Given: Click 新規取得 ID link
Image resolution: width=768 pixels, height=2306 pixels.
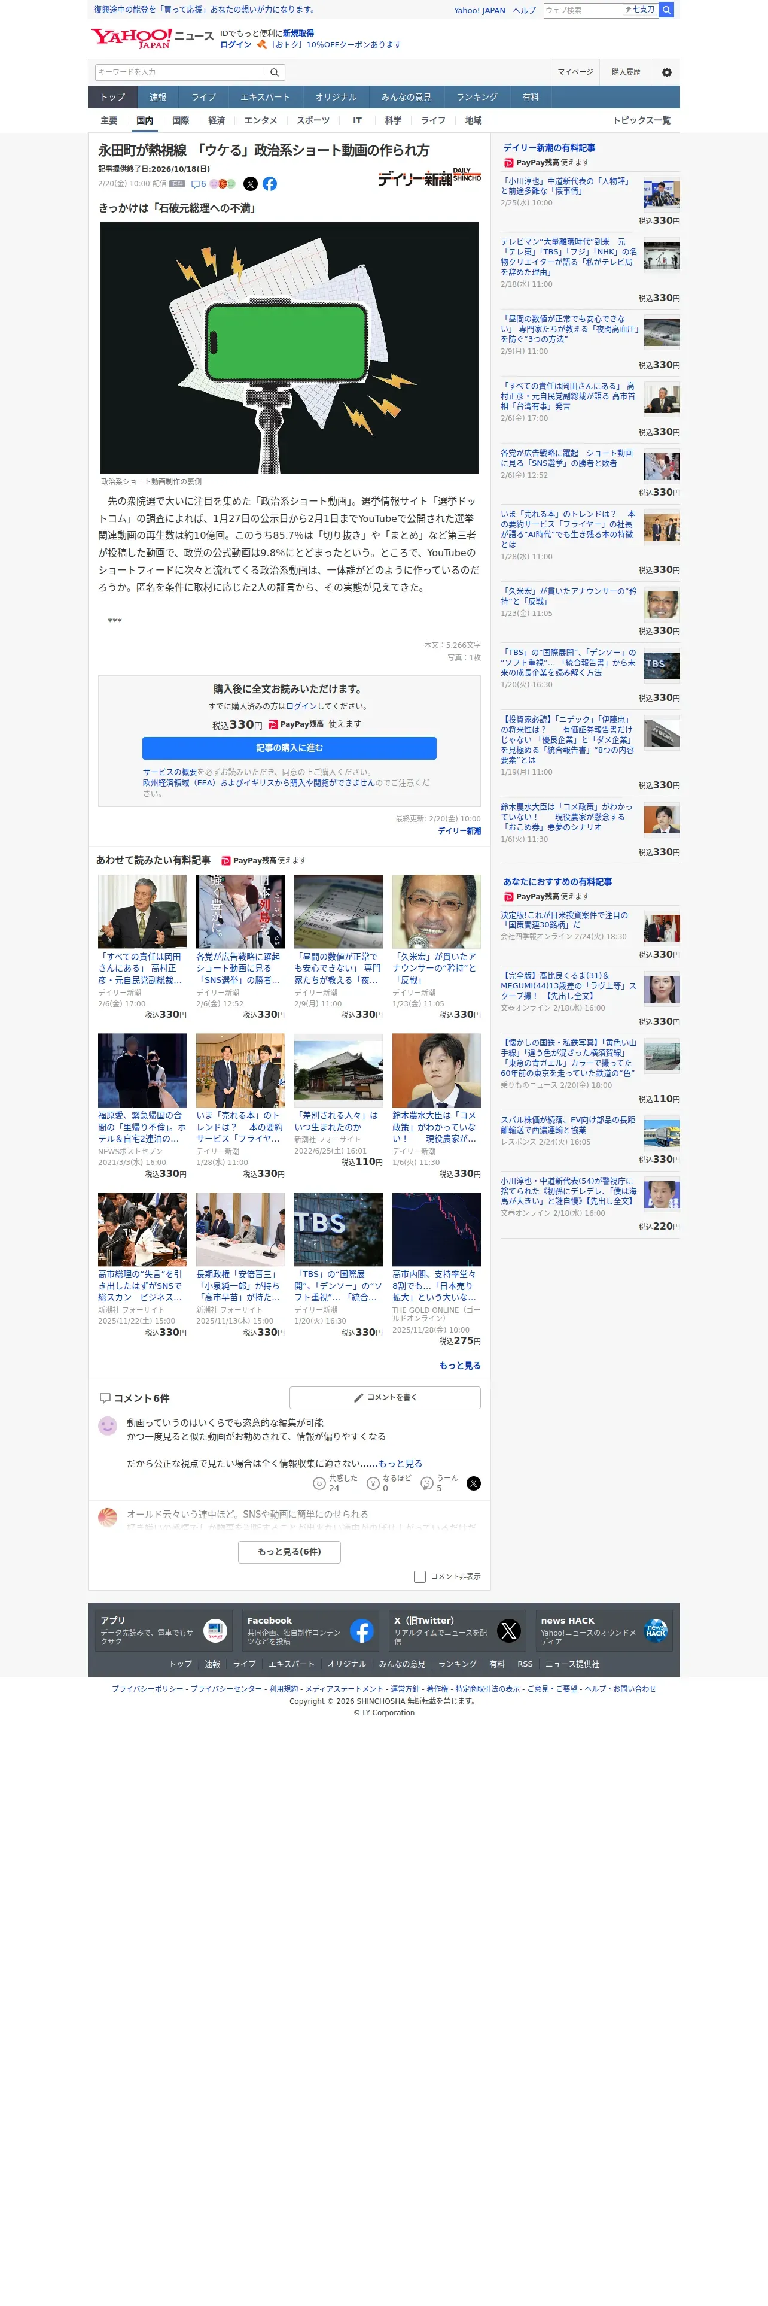Looking at the screenshot, I should (x=298, y=33).
